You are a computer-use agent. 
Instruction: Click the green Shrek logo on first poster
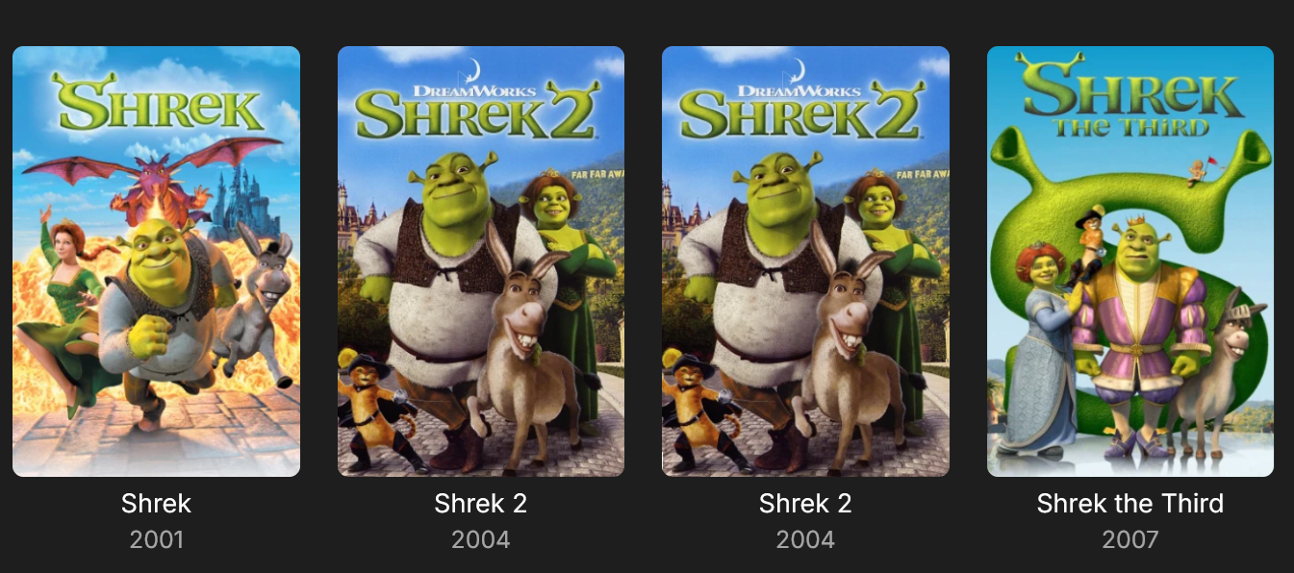pos(159,103)
